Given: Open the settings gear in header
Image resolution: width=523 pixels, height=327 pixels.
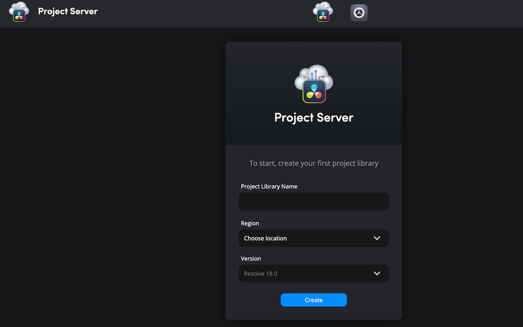Looking at the screenshot, I should tap(359, 13).
